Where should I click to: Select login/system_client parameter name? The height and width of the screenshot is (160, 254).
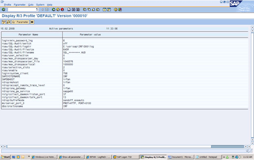tap(15, 73)
